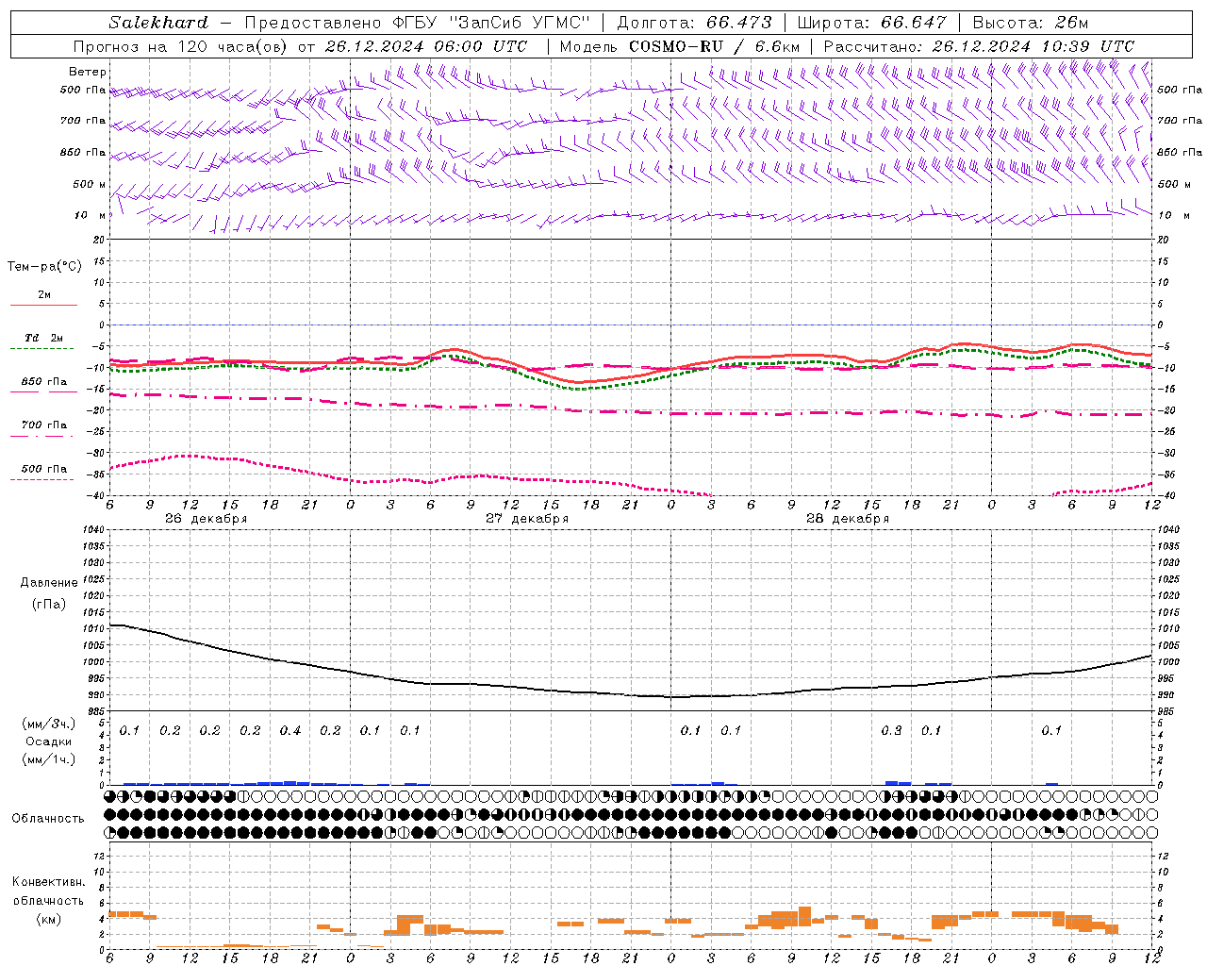Click the Td 2м dew point legend entry
The height and width of the screenshot is (966, 1207).
coord(44,337)
